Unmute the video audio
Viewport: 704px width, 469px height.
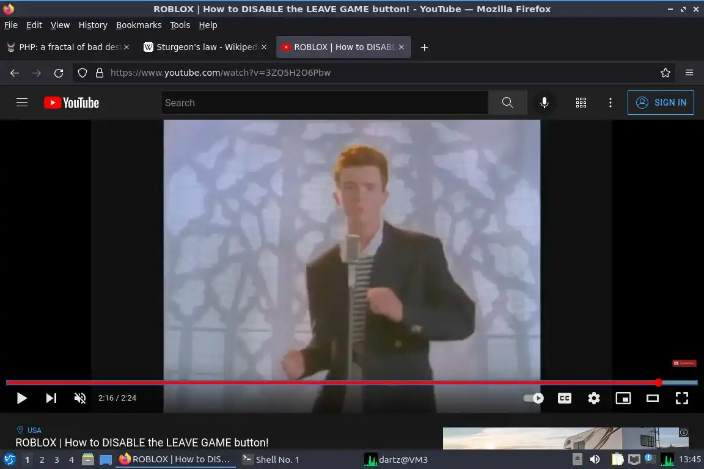click(x=80, y=398)
